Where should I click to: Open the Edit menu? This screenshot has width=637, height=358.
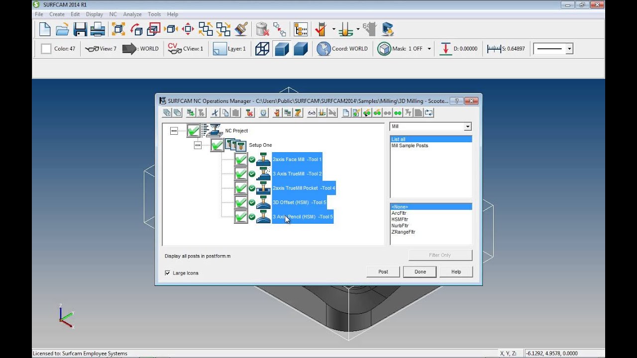[x=75, y=14]
